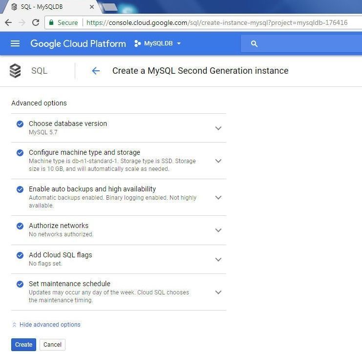362x354 pixels.
Task: Click the Create button
Action: [23, 345]
